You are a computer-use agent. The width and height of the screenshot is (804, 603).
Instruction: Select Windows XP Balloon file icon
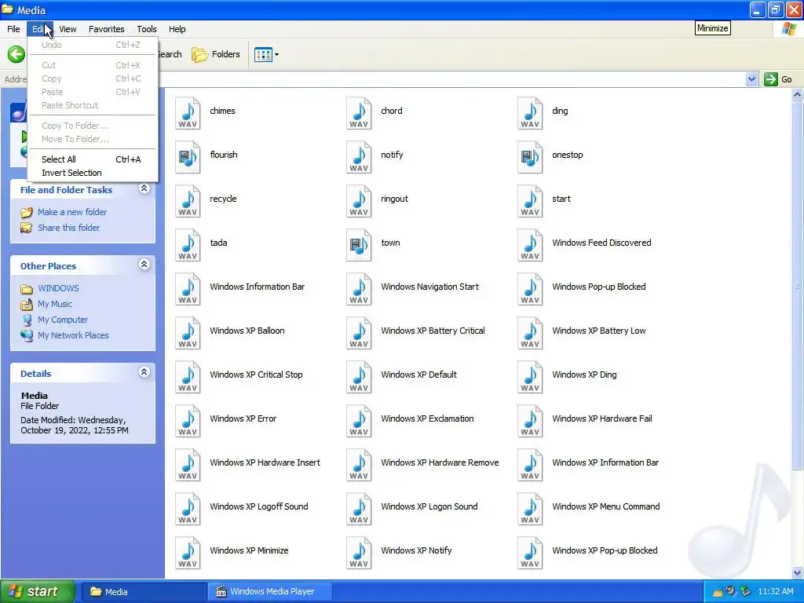click(188, 333)
